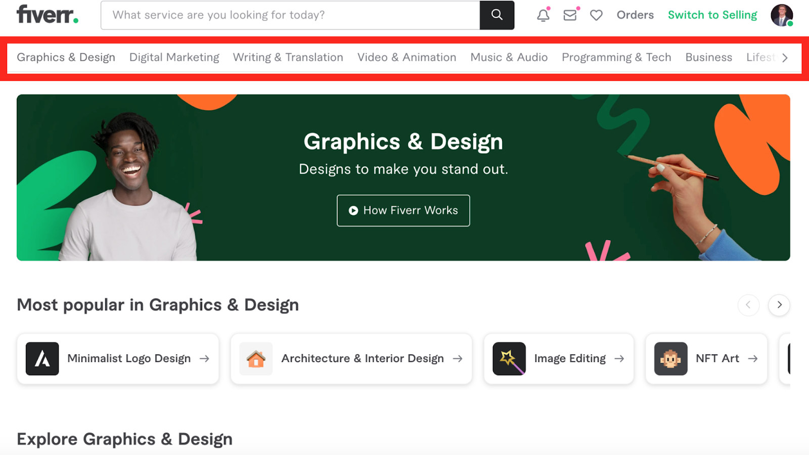Click arrow on Architecture & Interior Design card

[x=458, y=358]
